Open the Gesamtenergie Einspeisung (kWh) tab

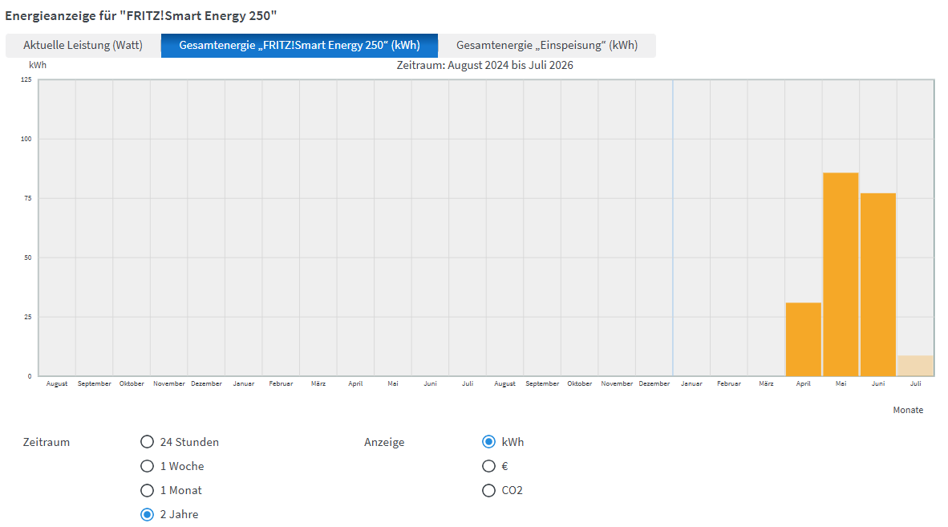pos(546,46)
